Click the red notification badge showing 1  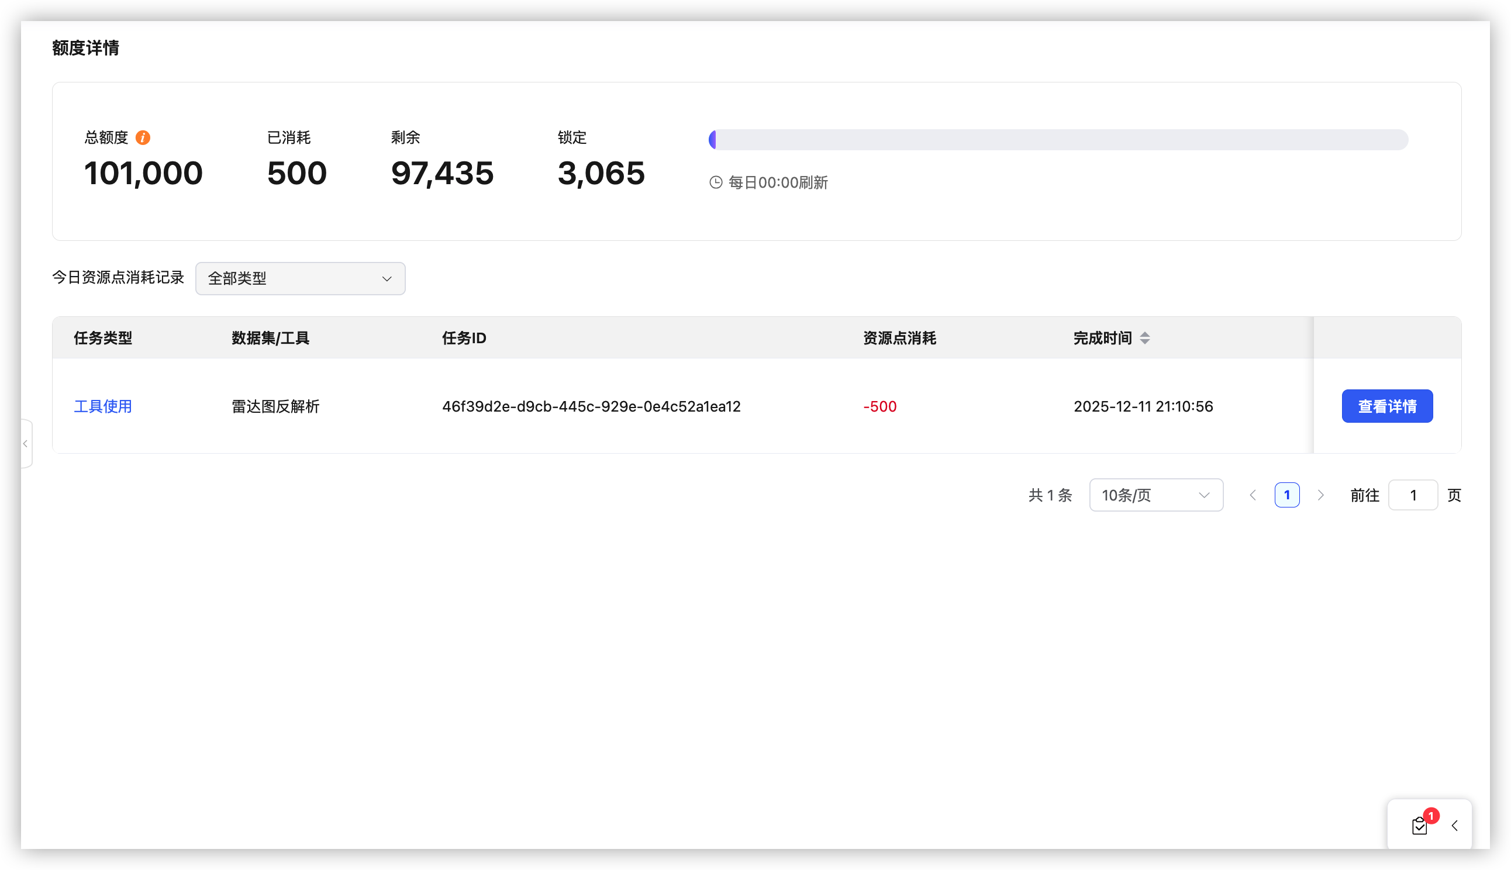pyautogui.click(x=1430, y=816)
